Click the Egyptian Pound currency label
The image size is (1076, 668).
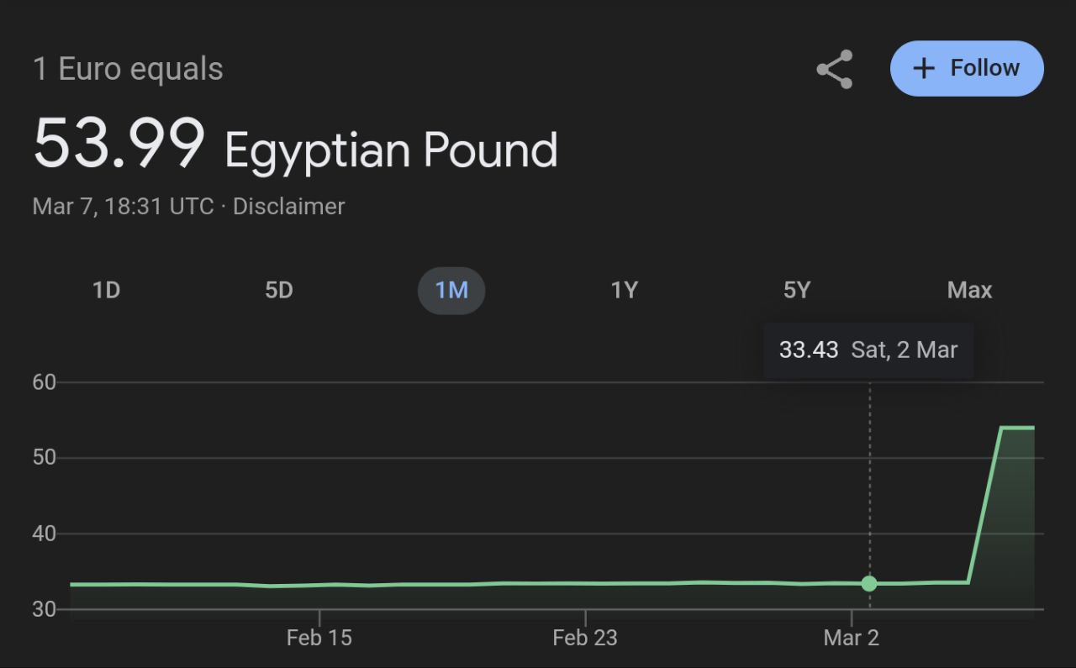(x=391, y=150)
